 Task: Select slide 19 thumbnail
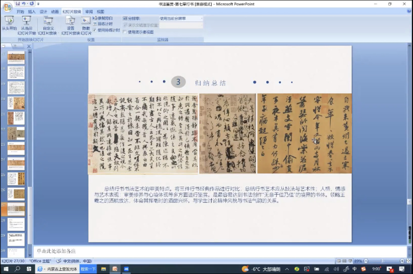click(x=16, y=88)
